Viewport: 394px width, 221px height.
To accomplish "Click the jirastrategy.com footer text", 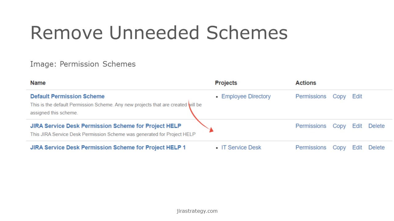I will (197, 211).
